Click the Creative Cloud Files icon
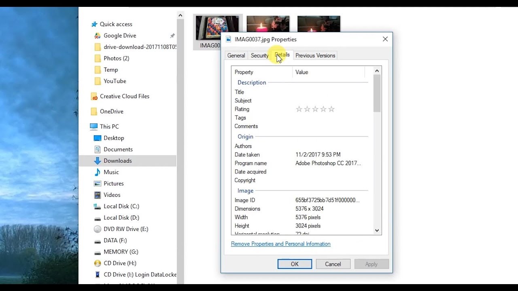Screen dimensions: 518x291 94,97
